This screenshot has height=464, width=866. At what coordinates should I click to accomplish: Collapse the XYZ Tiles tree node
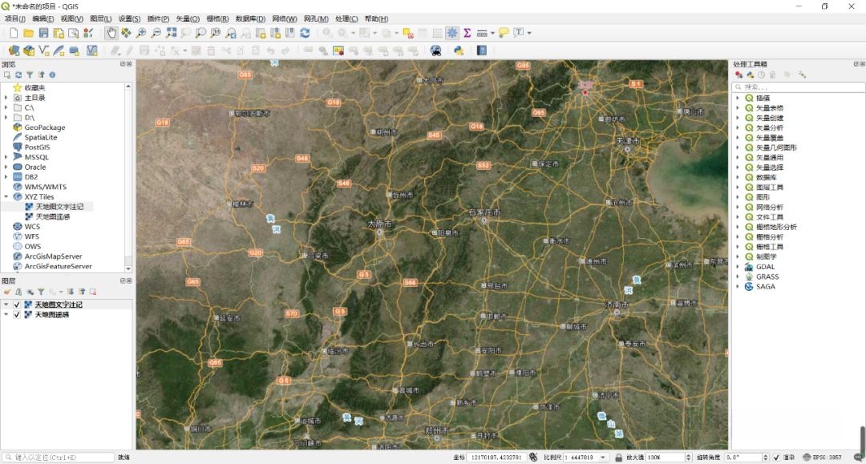click(x=6, y=196)
